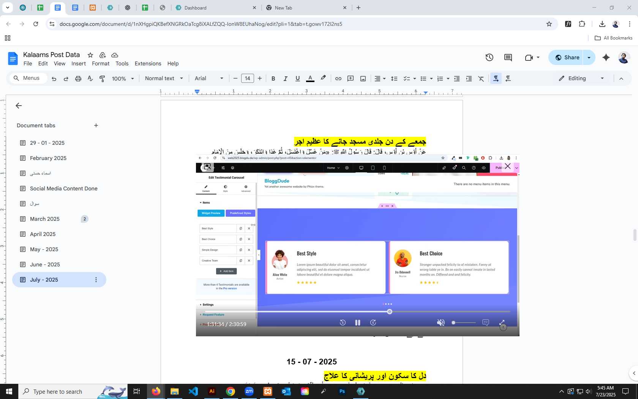
Task: Open the highlight color picker
Action: tap(323, 78)
